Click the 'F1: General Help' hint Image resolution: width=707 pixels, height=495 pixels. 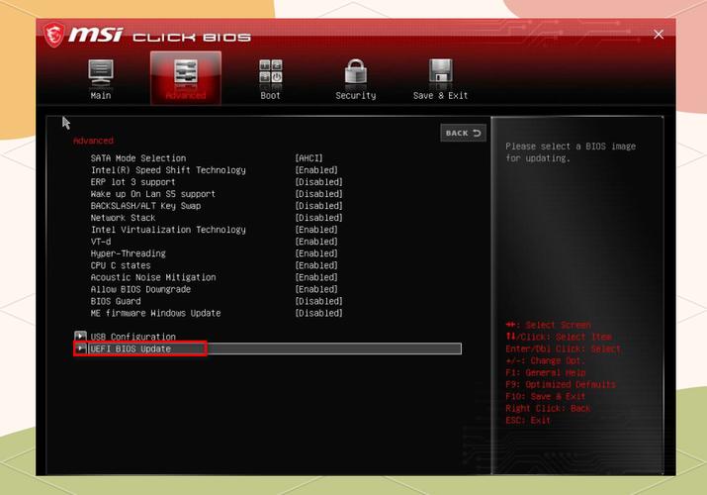(x=545, y=372)
